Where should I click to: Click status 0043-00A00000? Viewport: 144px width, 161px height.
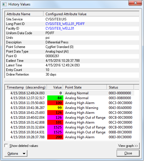(120, 108)
